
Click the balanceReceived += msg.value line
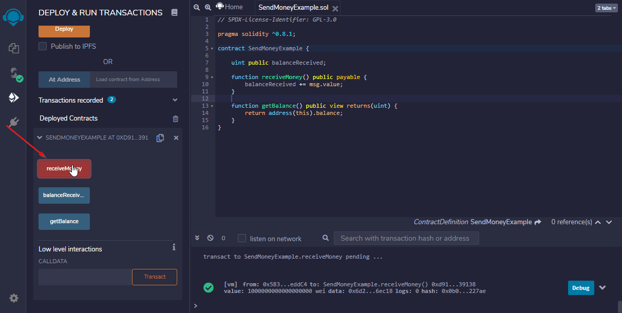(x=294, y=84)
